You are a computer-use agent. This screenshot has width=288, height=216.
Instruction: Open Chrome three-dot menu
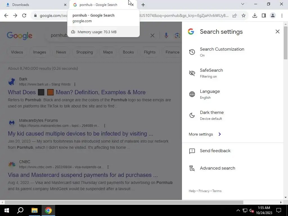[282, 16]
